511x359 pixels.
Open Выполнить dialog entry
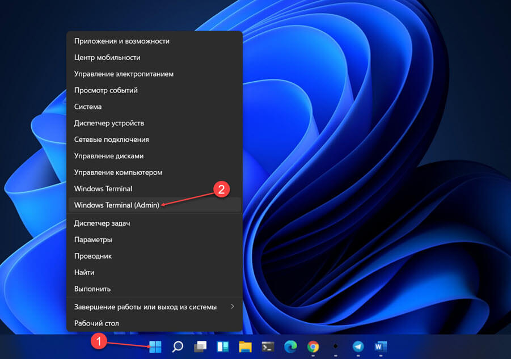click(x=154, y=289)
